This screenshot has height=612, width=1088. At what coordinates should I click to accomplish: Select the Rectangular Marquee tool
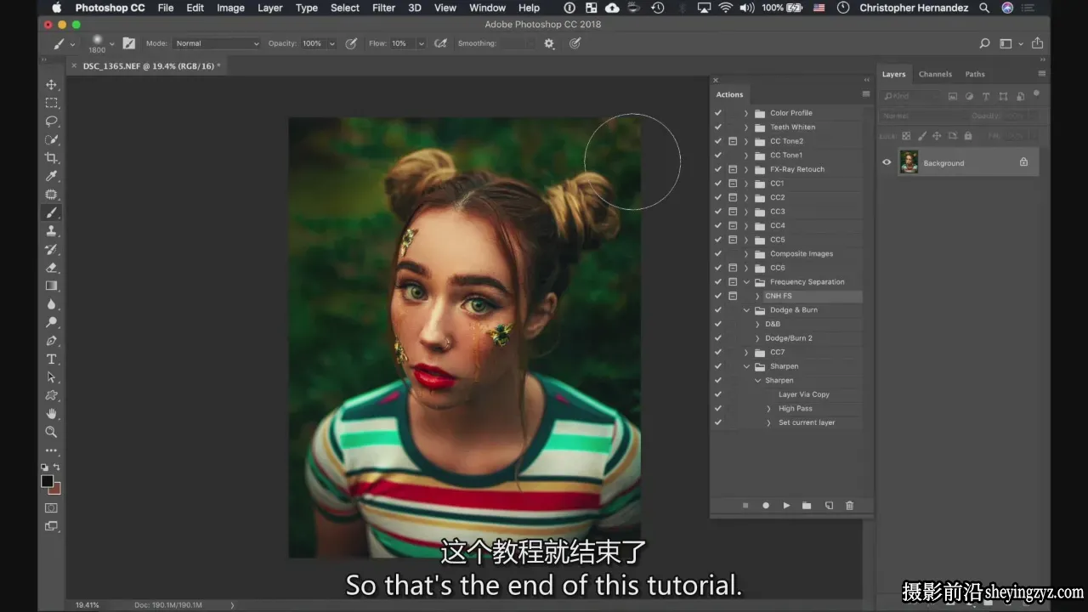click(x=52, y=103)
